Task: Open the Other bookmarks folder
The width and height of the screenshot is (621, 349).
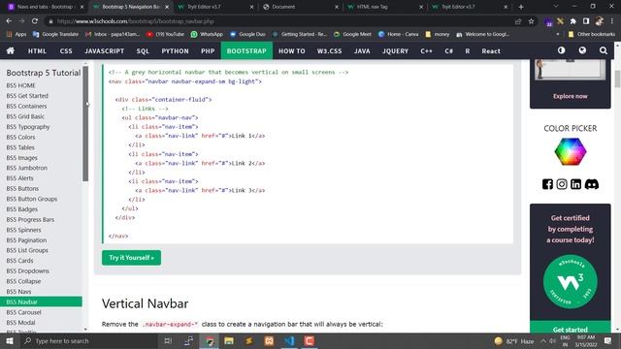Action: coord(592,35)
